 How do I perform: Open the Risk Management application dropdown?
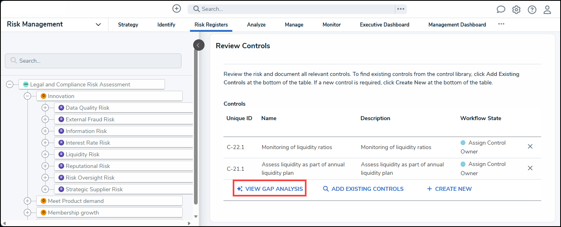54,25
